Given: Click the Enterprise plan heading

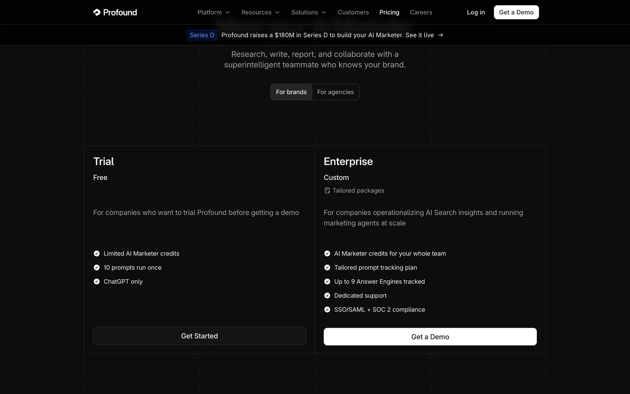Looking at the screenshot, I should pyautogui.click(x=348, y=161).
